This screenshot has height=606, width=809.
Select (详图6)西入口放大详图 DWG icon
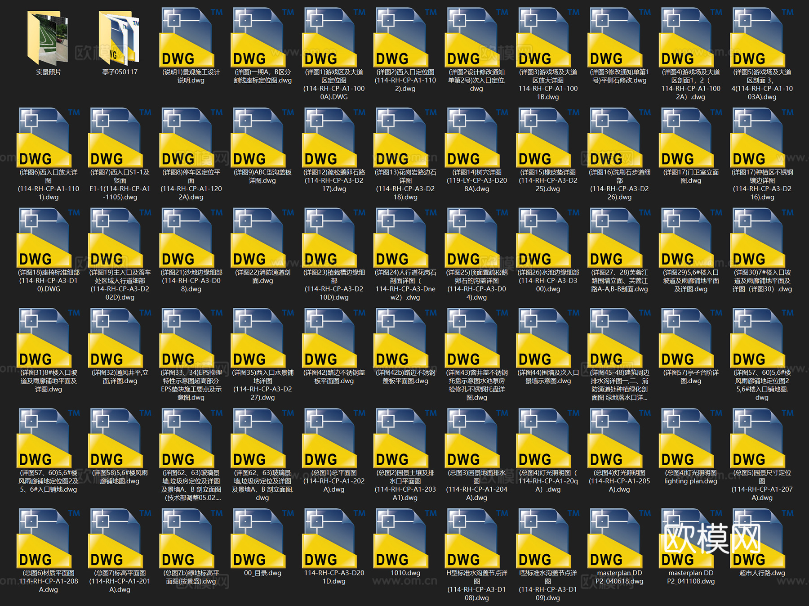44,137
